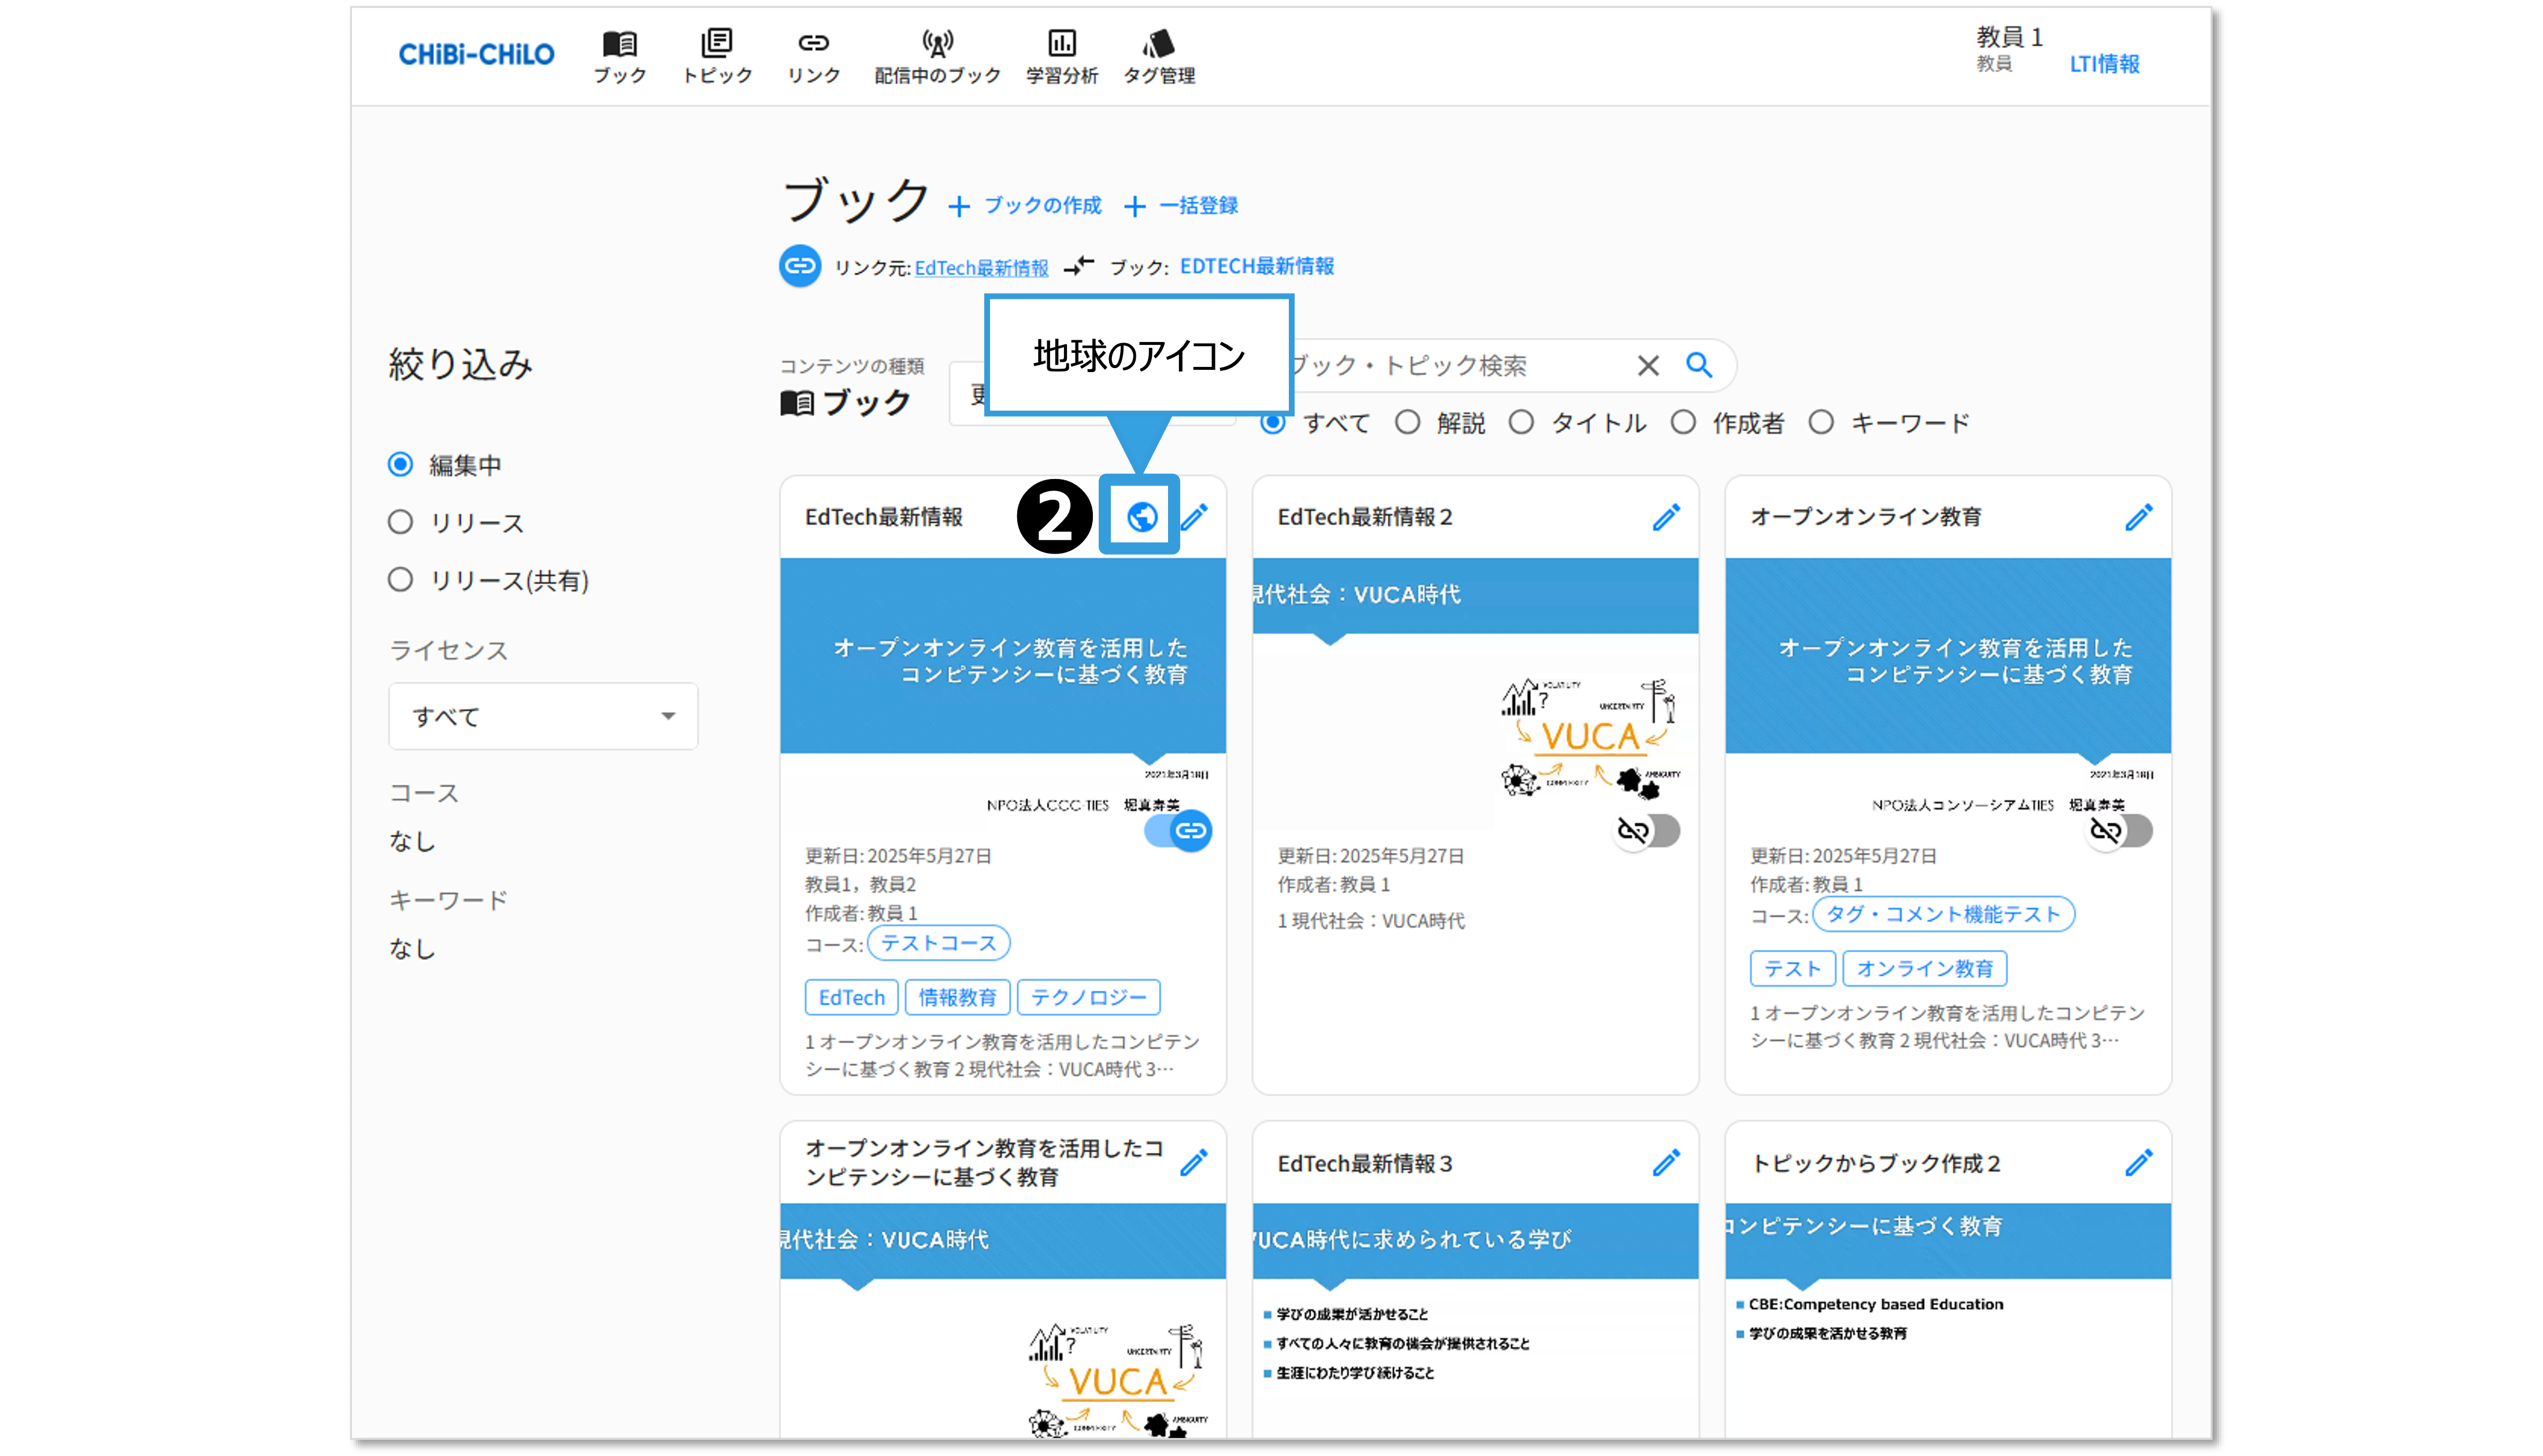
Task: Select the タイトル search radio option
Action: point(1521,423)
